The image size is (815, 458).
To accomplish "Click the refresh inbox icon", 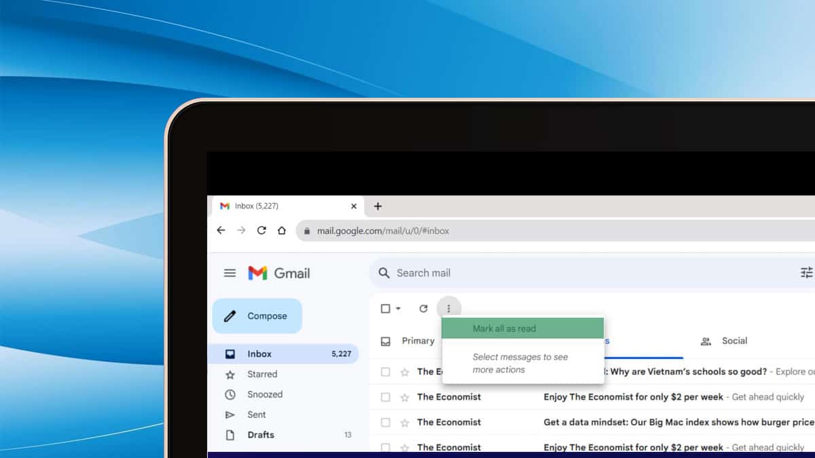I will 423,309.
